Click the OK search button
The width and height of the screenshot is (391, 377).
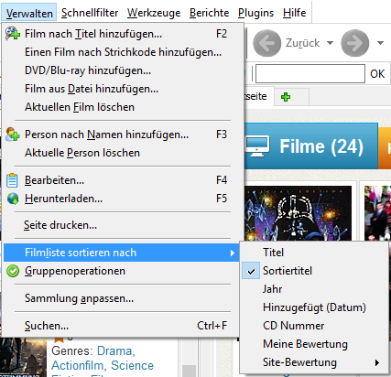click(377, 74)
